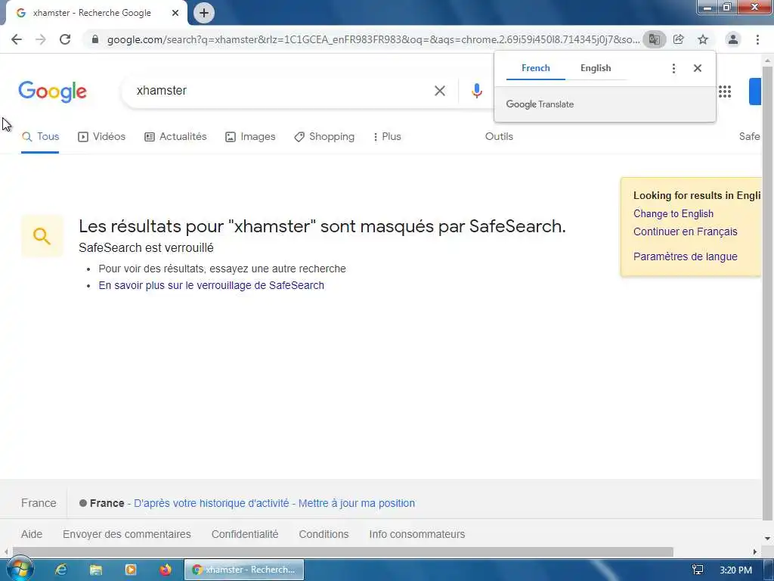Viewport: 774px width, 581px height.
Task: Open Windows Explorer folder taskbar icon
Action: [96, 570]
